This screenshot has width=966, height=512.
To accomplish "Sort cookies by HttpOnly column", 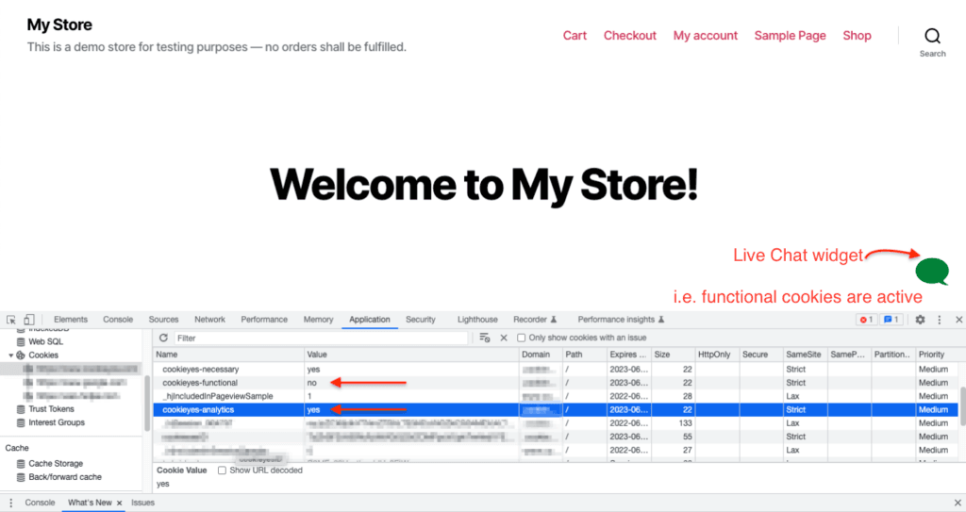I will coord(717,355).
